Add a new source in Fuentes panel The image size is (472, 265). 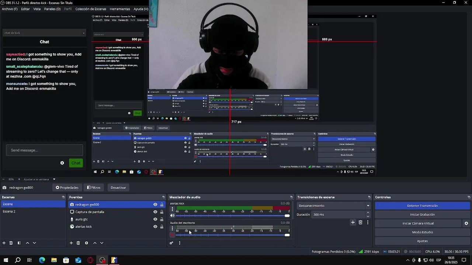tap(71, 243)
